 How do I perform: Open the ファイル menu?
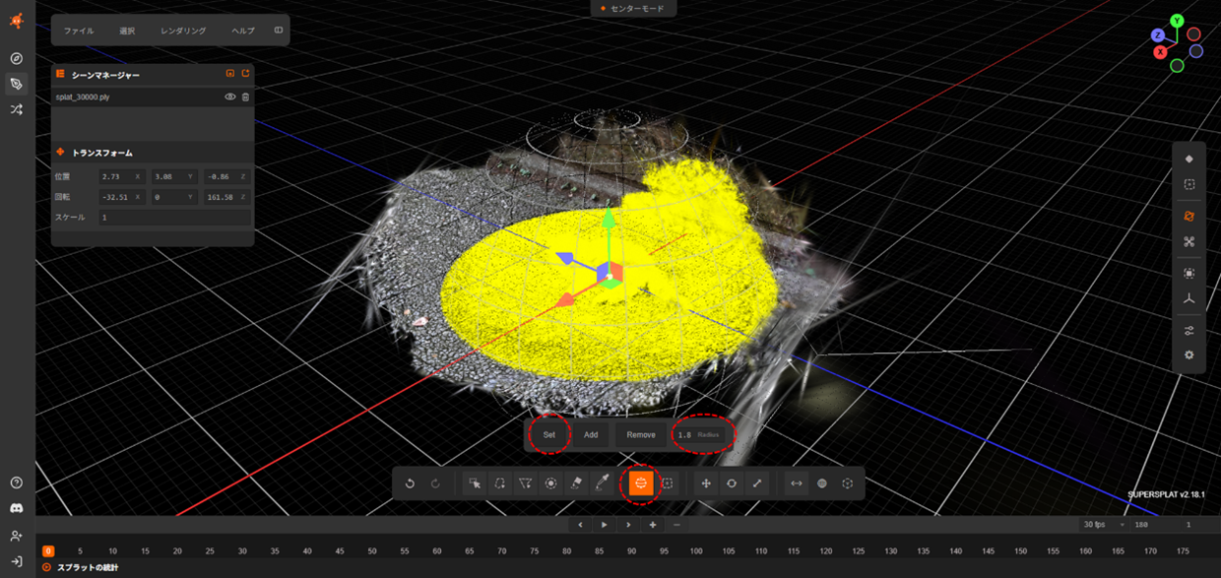pyautogui.click(x=79, y=31)
